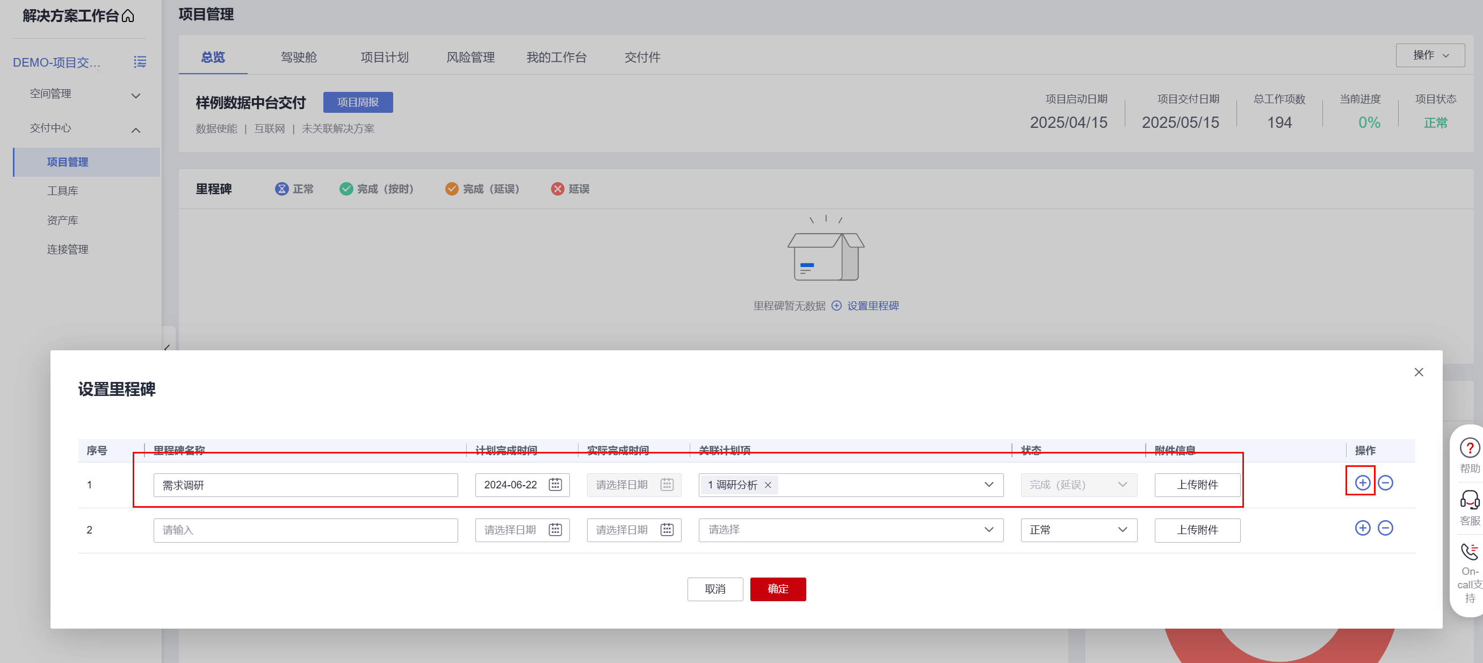Click the 2025/05/15 delivery date value
Screen dimensions: 1483x663
click(x=1180, y=122)
